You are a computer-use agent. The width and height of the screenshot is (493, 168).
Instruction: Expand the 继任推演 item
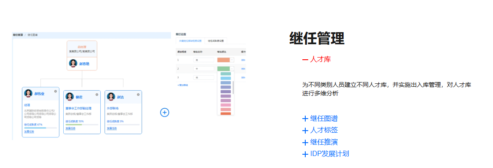[320, 142]
